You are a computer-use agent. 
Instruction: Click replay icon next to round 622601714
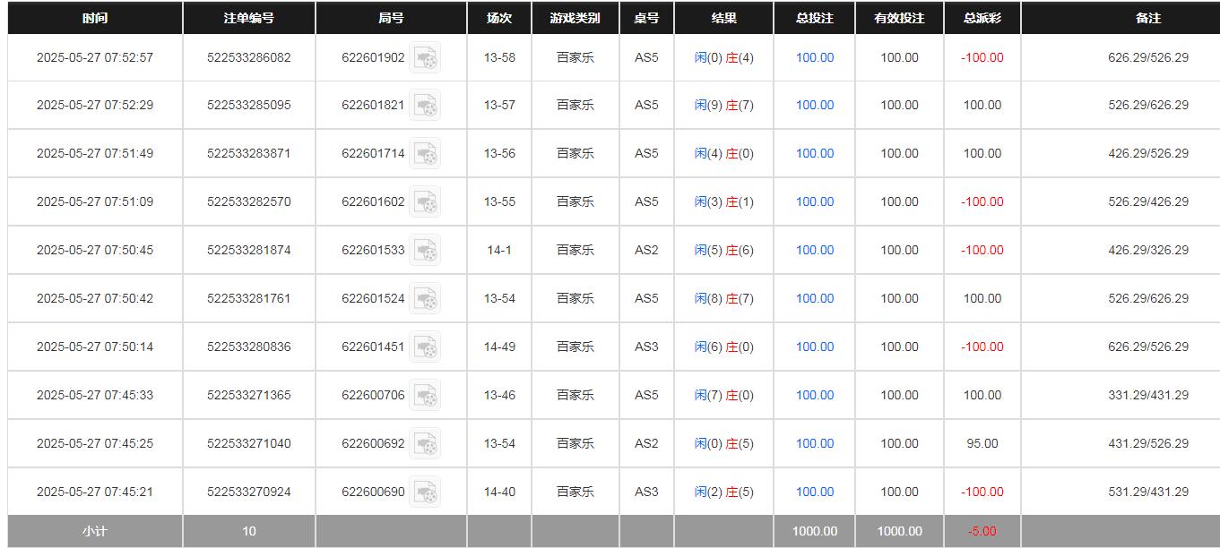point(425,154)
